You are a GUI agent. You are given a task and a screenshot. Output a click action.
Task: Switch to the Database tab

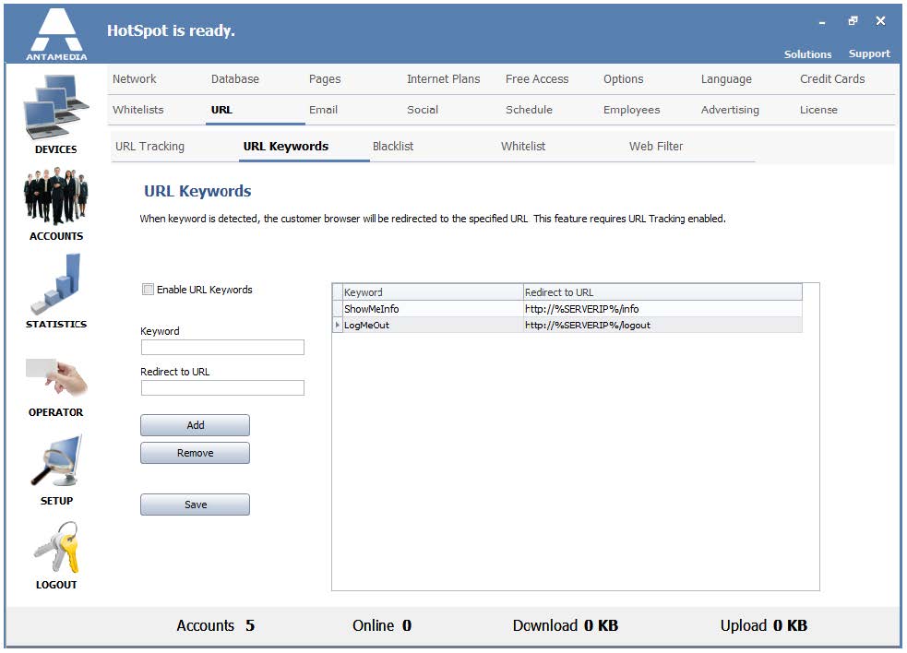click(x=235, y=79)
